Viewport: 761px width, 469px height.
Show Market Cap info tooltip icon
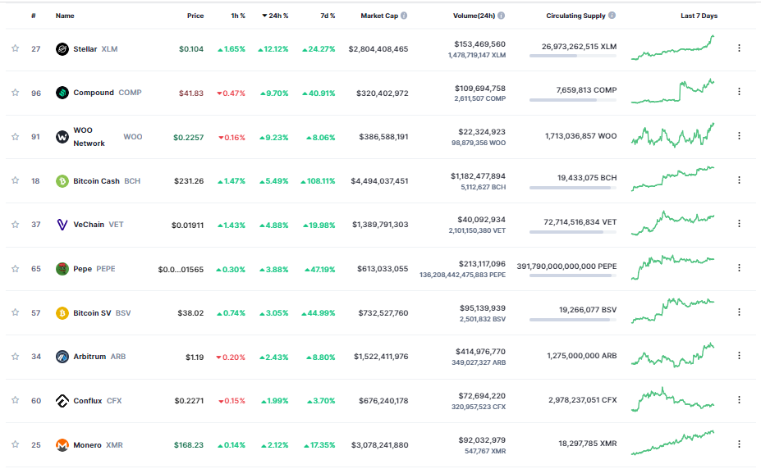(404, 16)
